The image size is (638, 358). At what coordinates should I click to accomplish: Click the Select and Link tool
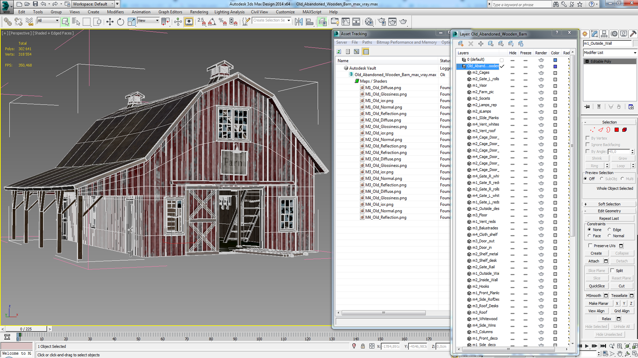click(x=7, y=22)
